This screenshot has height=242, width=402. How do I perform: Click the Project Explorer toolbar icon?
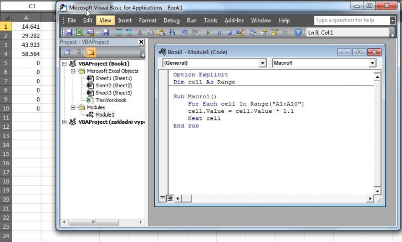pos(253,33)
